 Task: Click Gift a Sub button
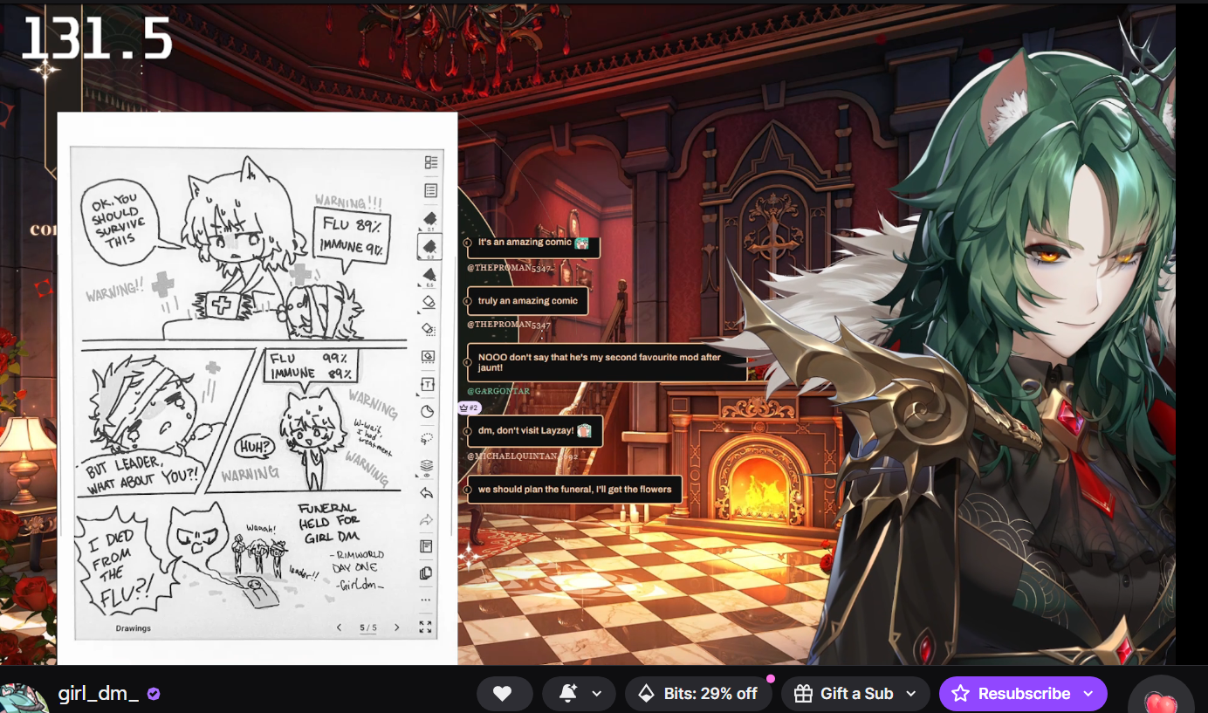pyautogui.click(x=844, y=694)
